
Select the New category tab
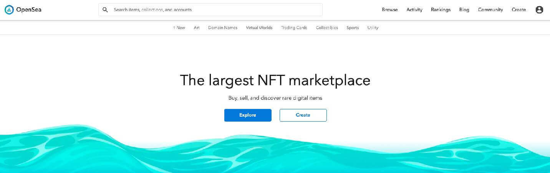click(x=179, y=28)
